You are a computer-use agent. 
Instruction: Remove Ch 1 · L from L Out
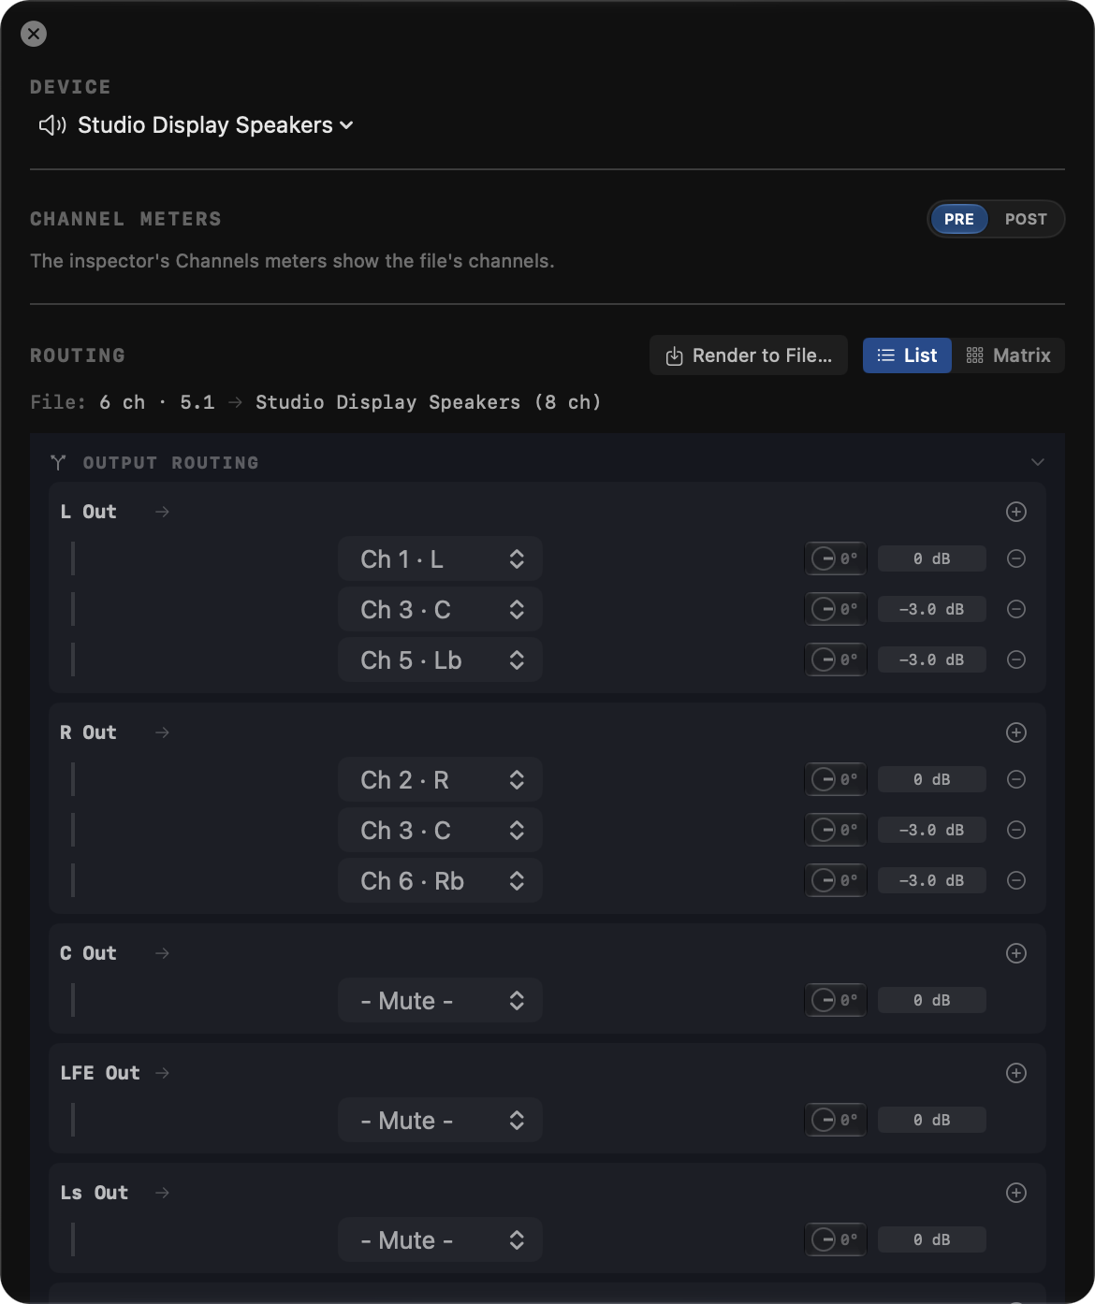click(x=1016, y=558)
